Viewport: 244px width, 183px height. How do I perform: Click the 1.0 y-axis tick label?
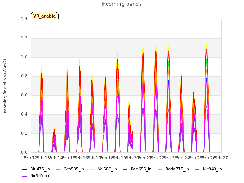click(24, 57)
